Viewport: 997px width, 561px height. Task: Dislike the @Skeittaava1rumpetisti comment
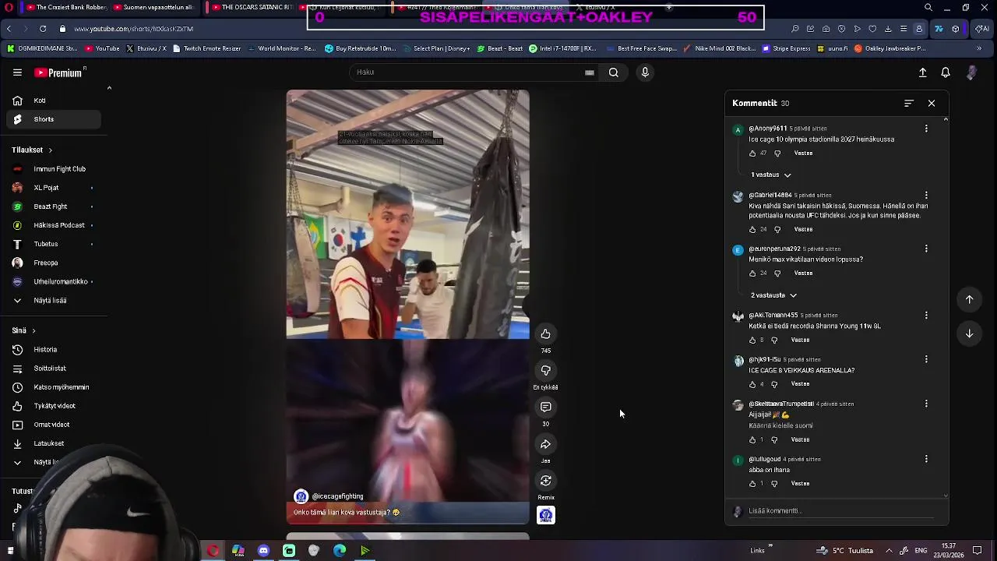pos(774,440)
